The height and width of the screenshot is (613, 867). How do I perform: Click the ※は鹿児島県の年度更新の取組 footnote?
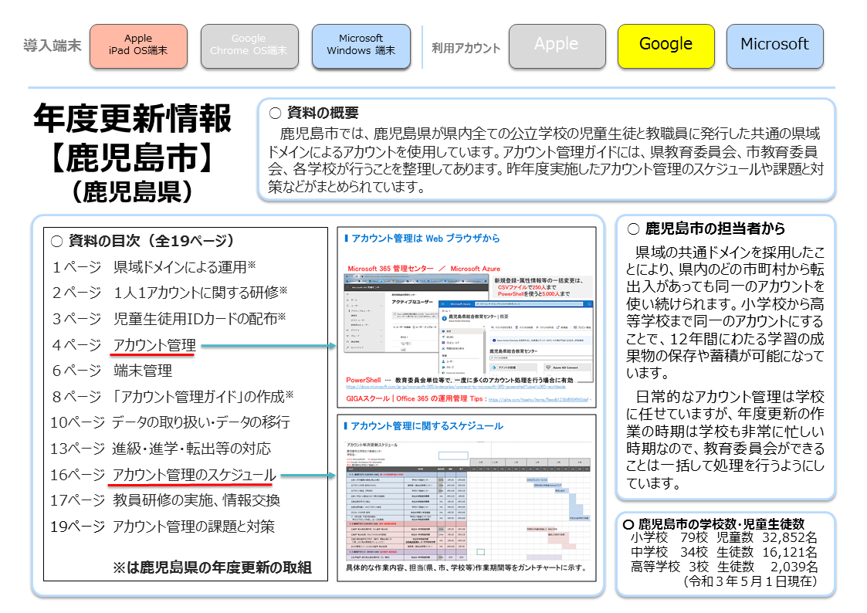tap(212, 567)
